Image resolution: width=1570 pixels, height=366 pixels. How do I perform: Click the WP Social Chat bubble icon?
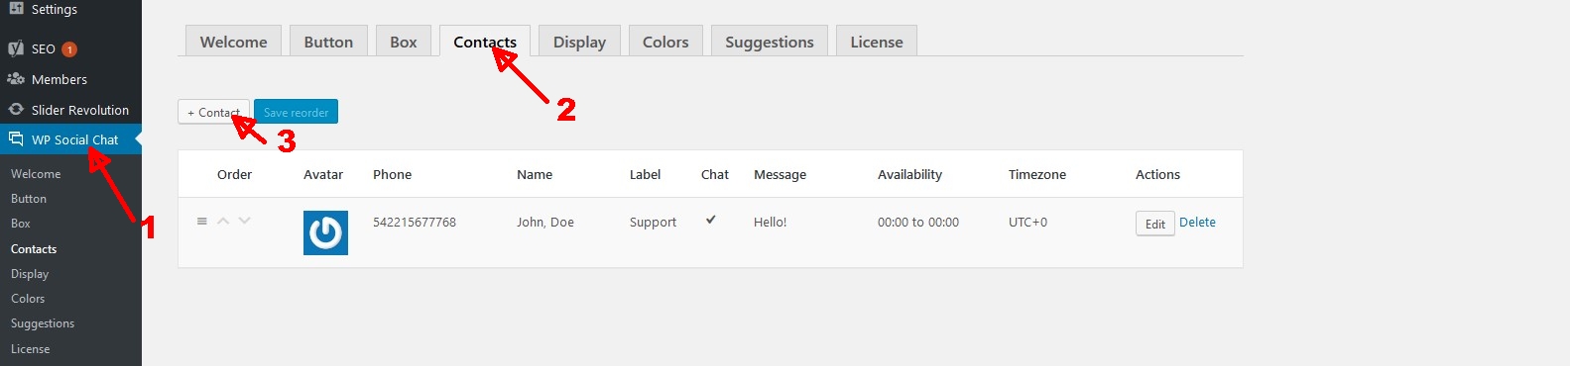16,139
